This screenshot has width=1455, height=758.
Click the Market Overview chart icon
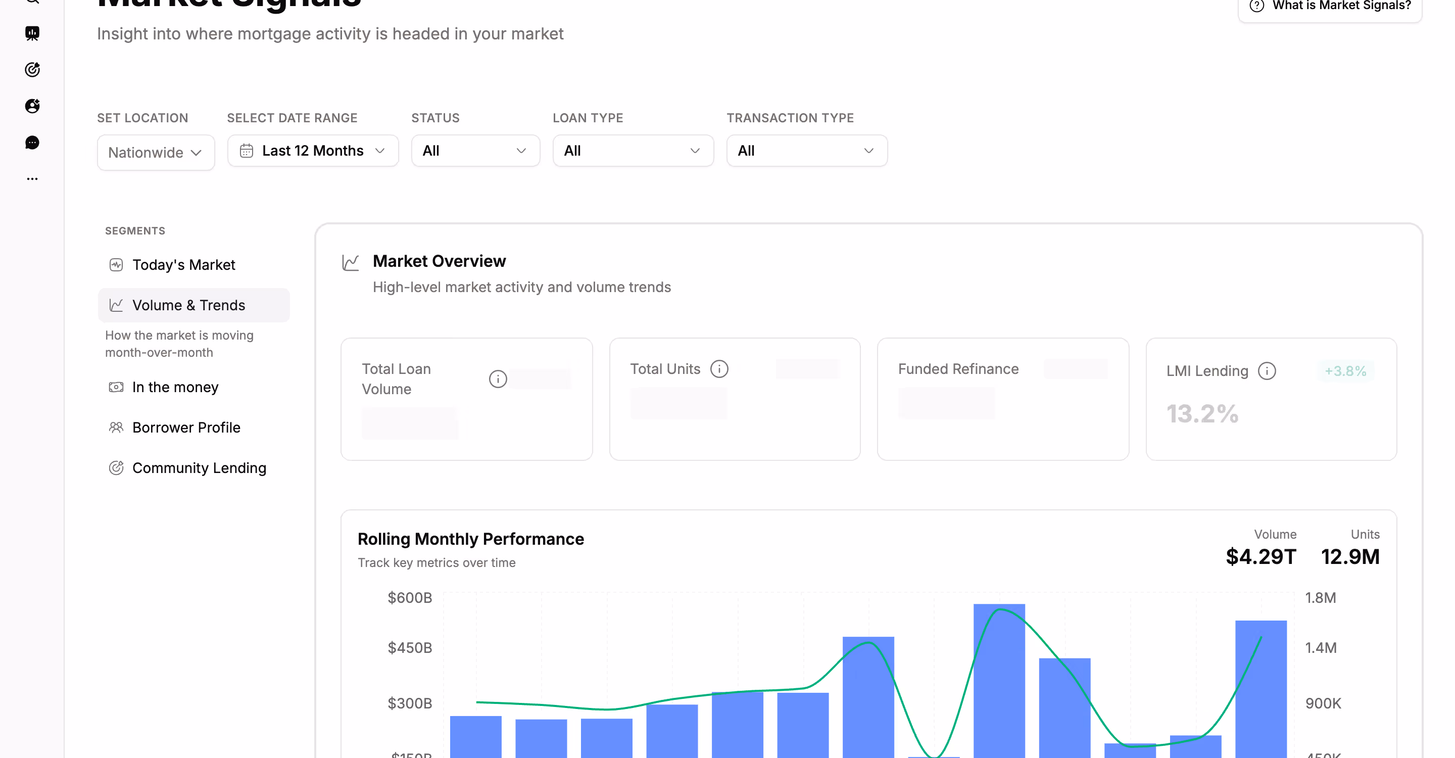[x=350, y=263]
